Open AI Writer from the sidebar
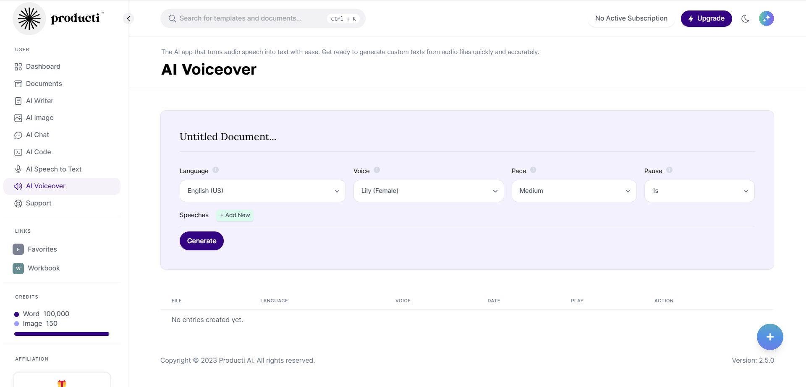 point(39,101)
